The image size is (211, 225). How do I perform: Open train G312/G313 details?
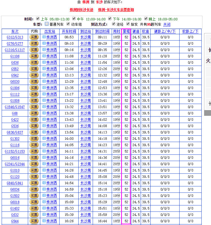click(15, 37)
